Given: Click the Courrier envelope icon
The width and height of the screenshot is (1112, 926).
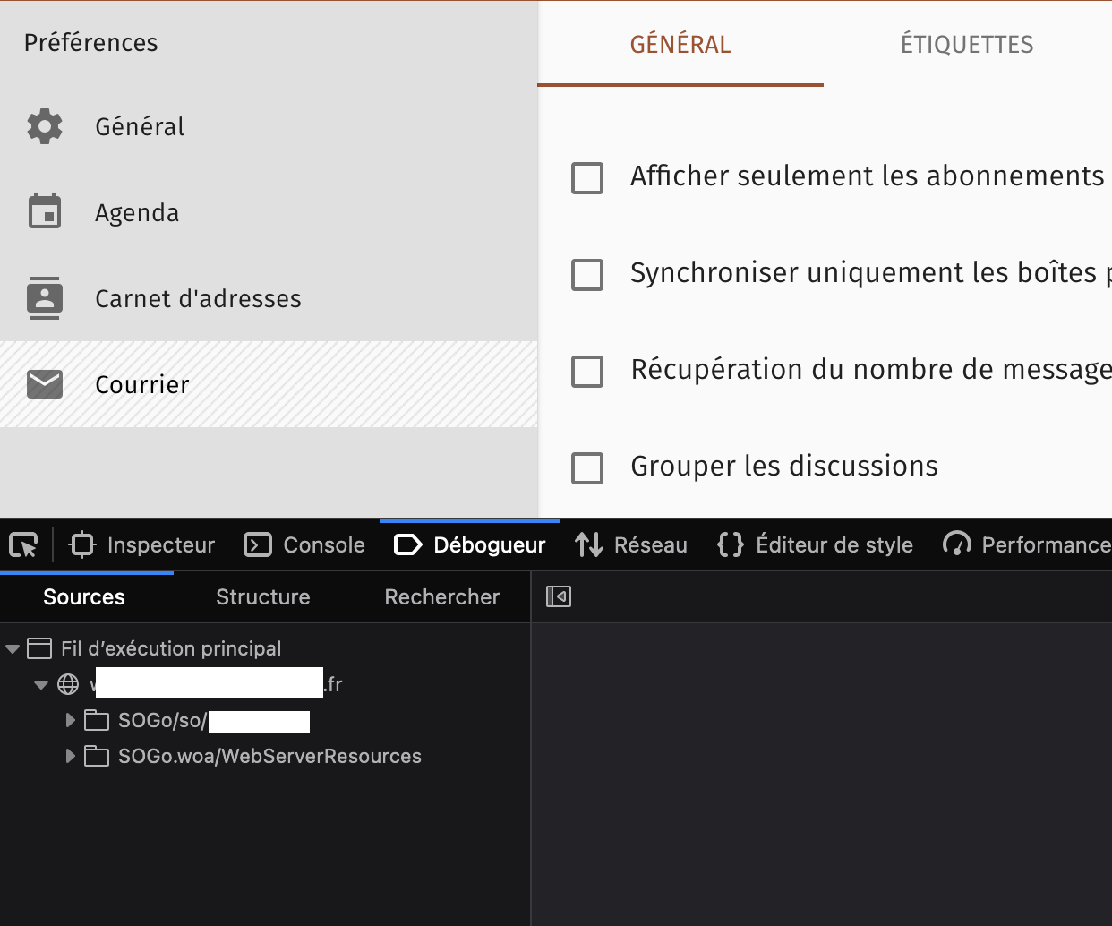Looking at the screenshot, I should pyautogui.click(x=45, y=384).
